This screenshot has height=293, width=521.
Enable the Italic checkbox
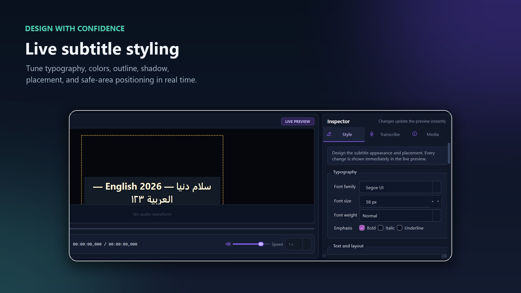380,228
